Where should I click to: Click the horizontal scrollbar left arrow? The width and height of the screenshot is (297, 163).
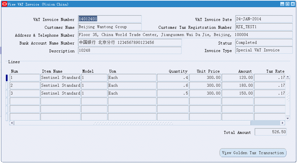pyautogui.click(x=12, y=123)
